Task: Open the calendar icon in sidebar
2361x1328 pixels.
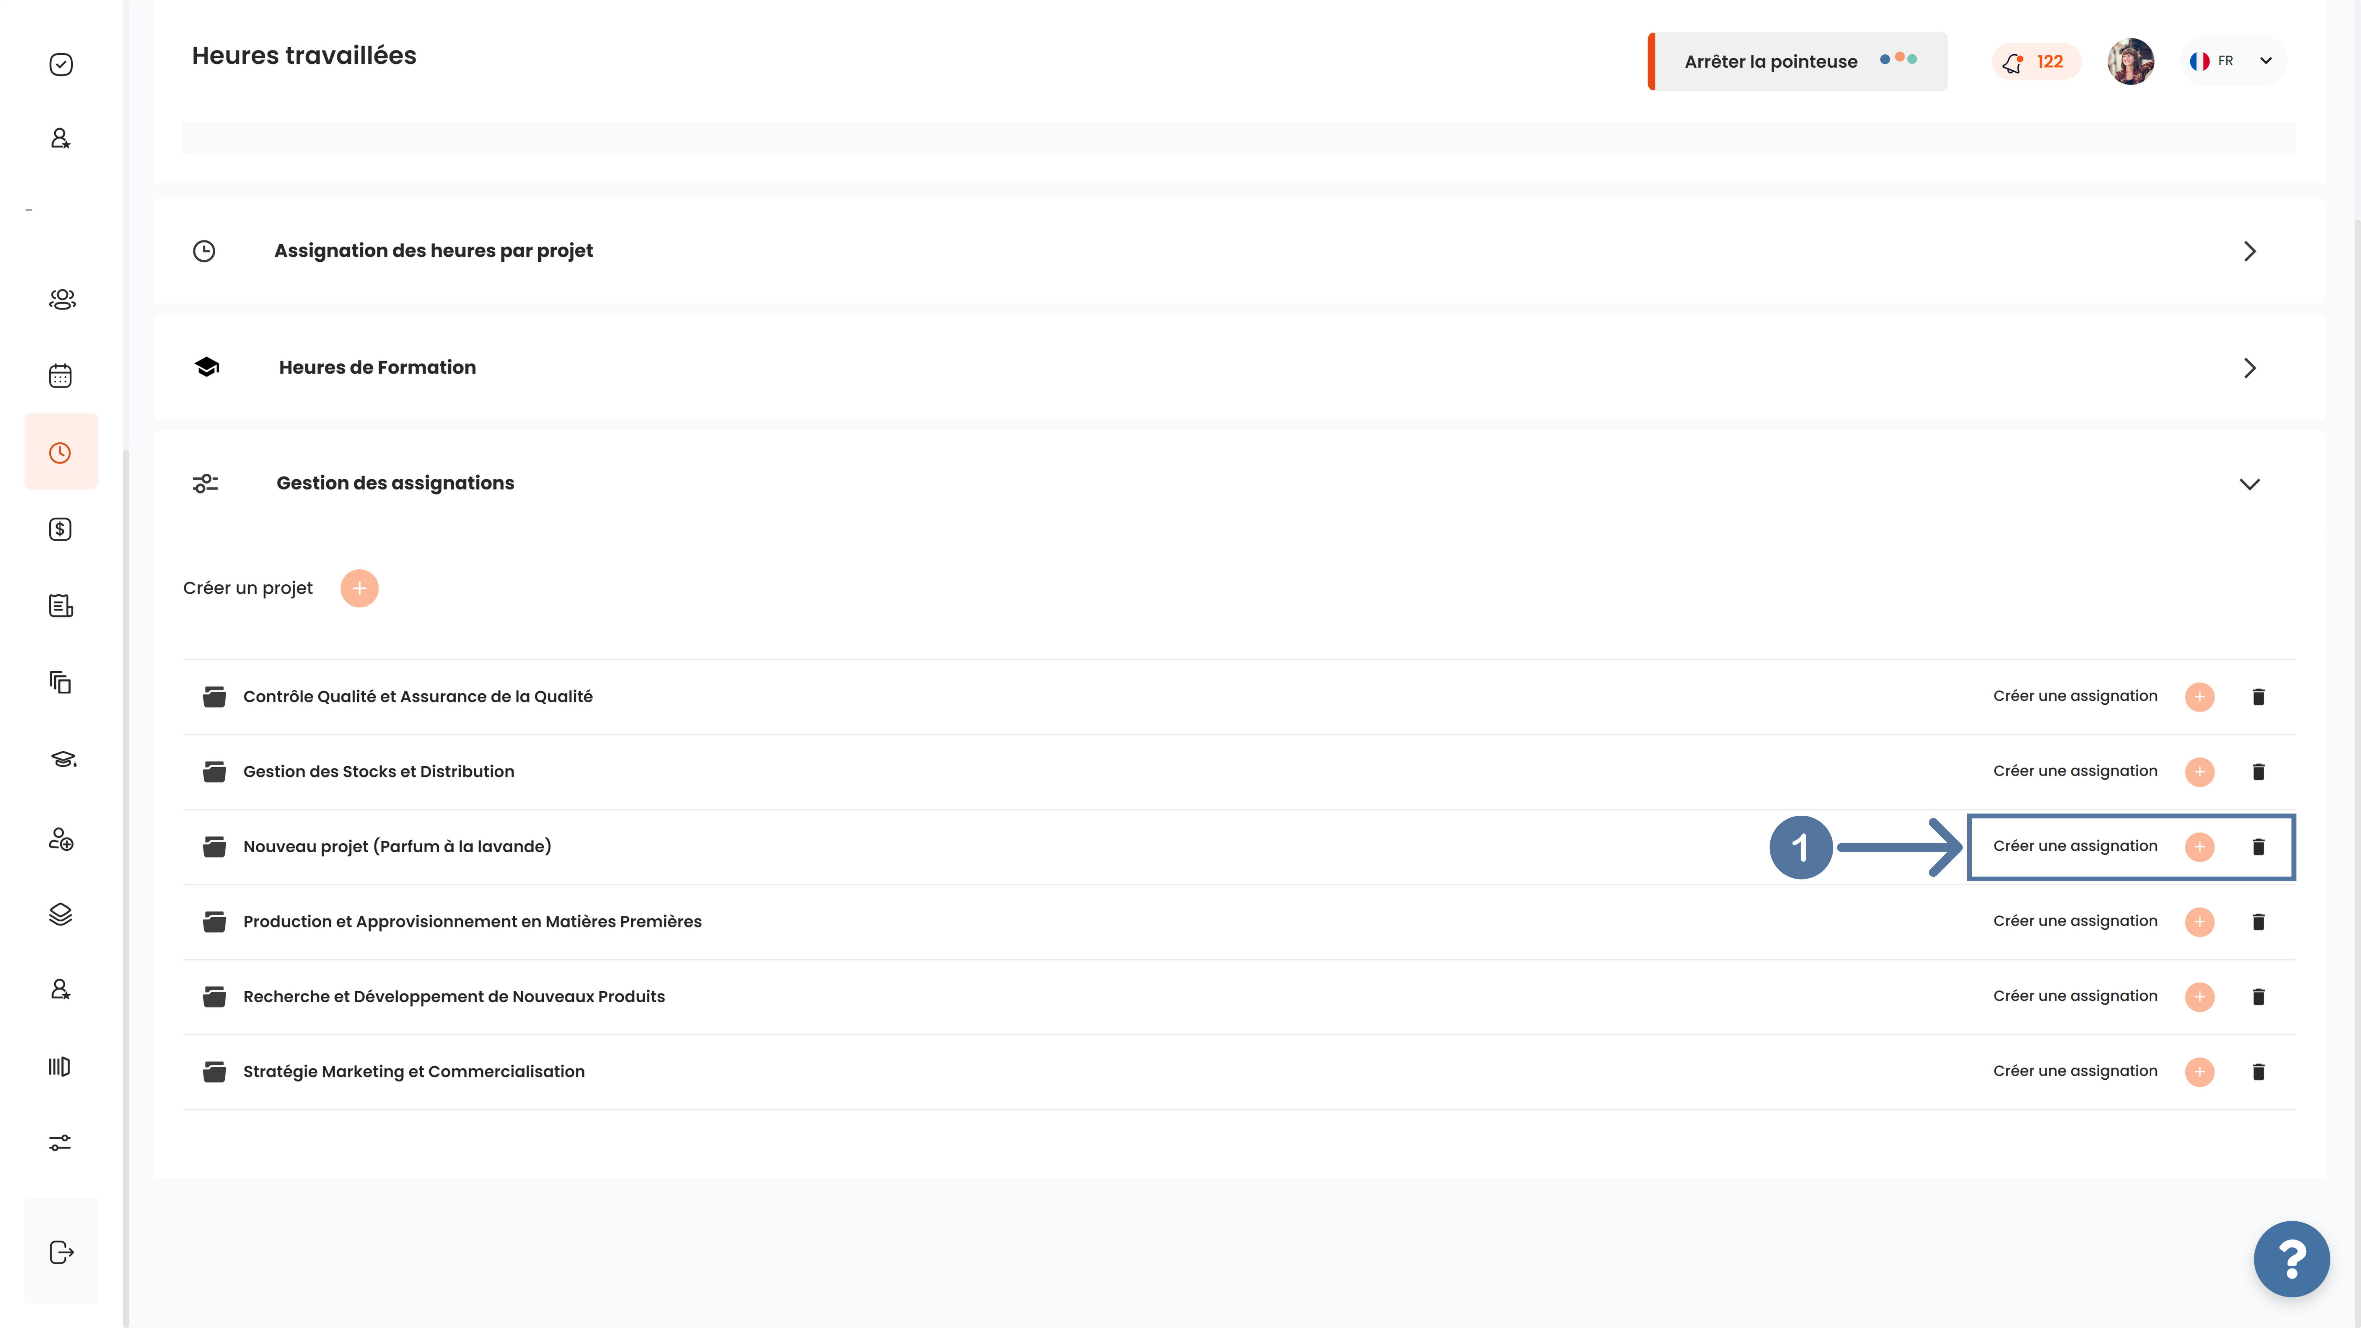Action: click(61, 376)
